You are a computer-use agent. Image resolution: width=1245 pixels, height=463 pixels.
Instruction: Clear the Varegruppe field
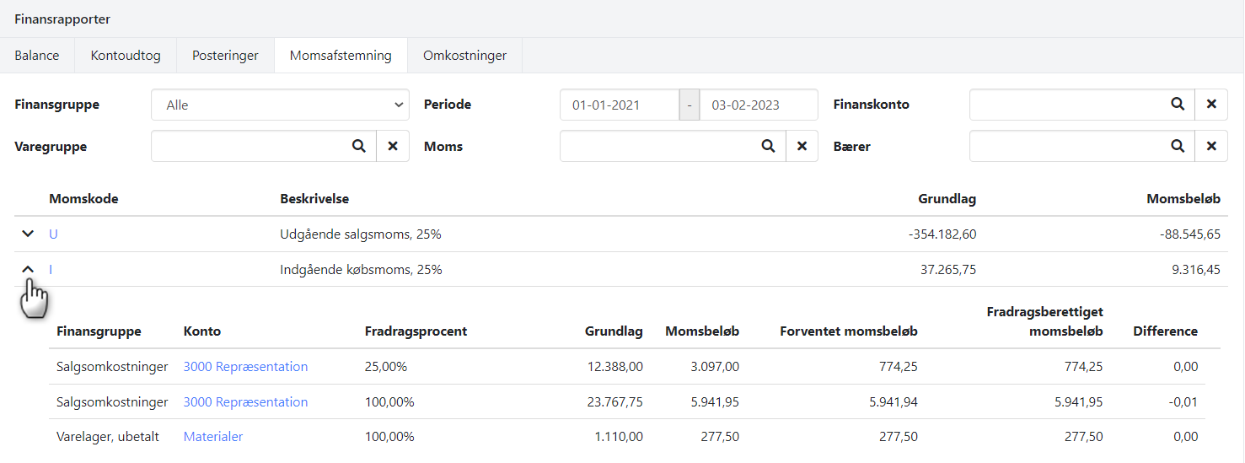[393, 146]
